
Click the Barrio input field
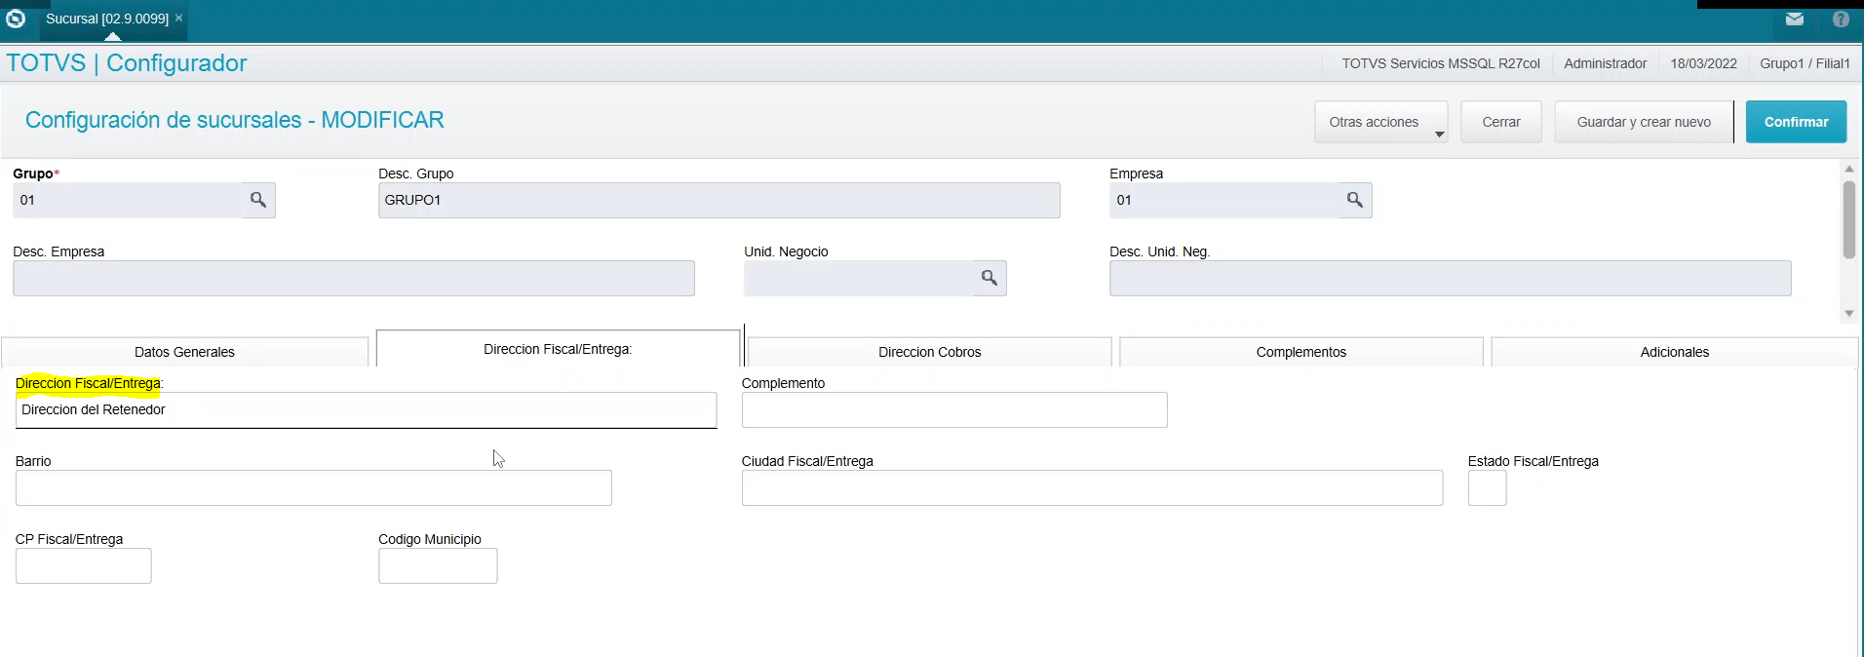point(314,488)
